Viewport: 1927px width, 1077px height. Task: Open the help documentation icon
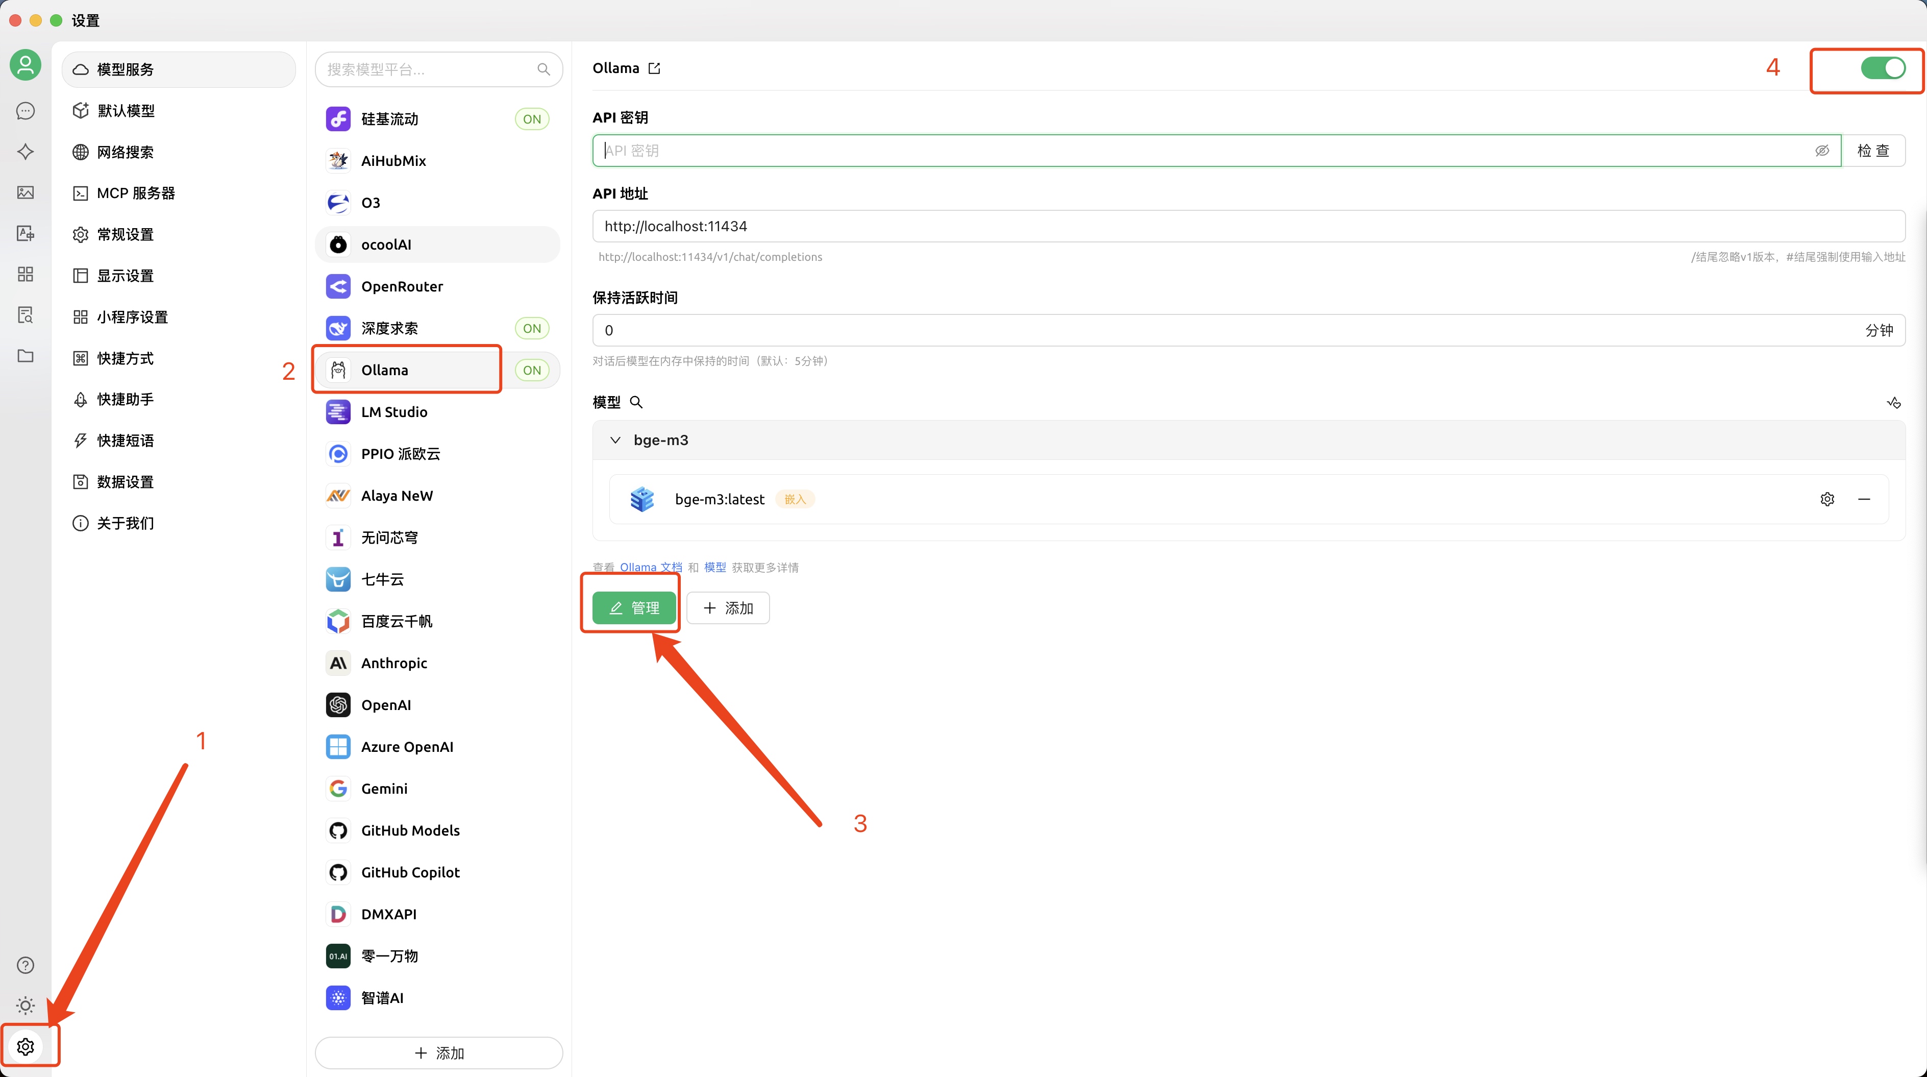26,965
